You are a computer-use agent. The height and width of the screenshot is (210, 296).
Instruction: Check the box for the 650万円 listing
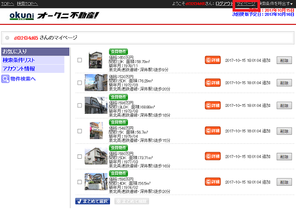(x=80, y=60)
